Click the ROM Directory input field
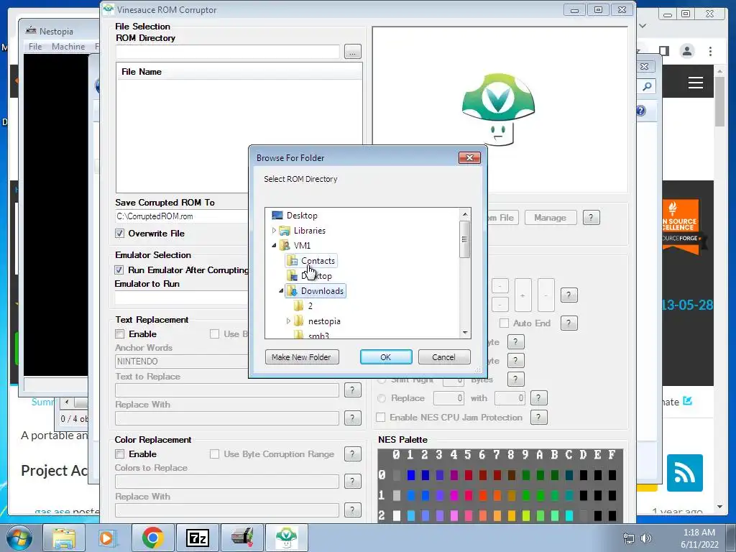 pos(227,52)
